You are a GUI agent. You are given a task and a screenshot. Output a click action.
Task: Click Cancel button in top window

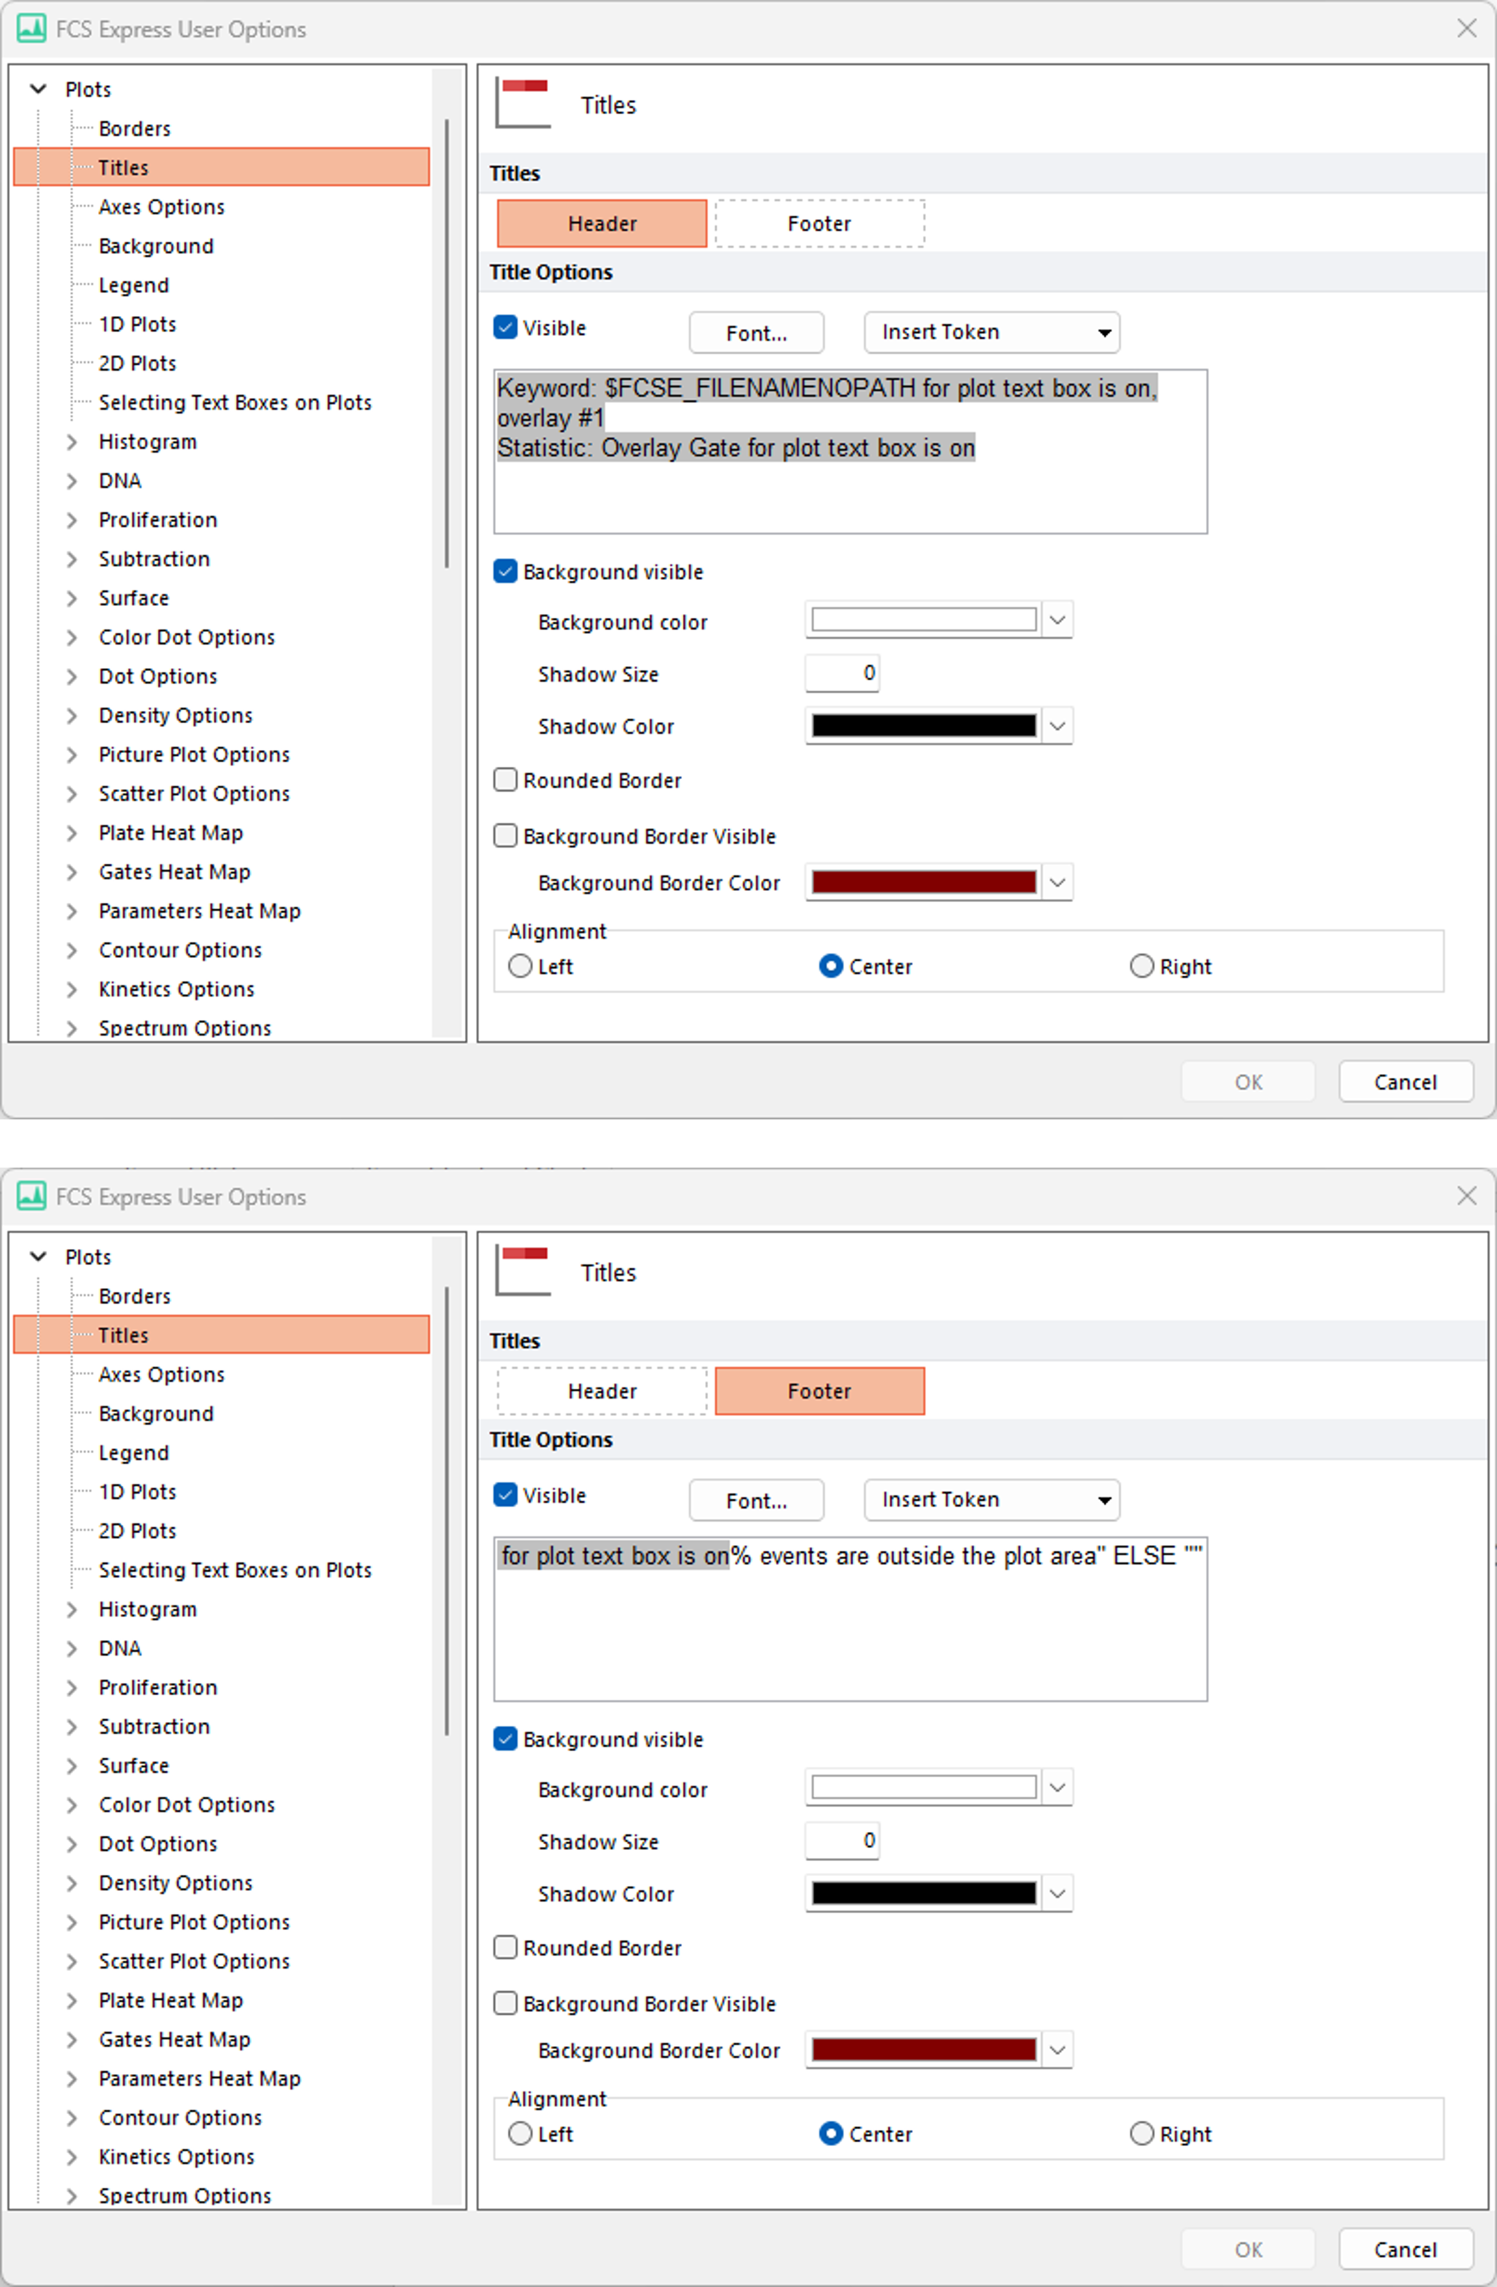click(x=1406, y=1082)
